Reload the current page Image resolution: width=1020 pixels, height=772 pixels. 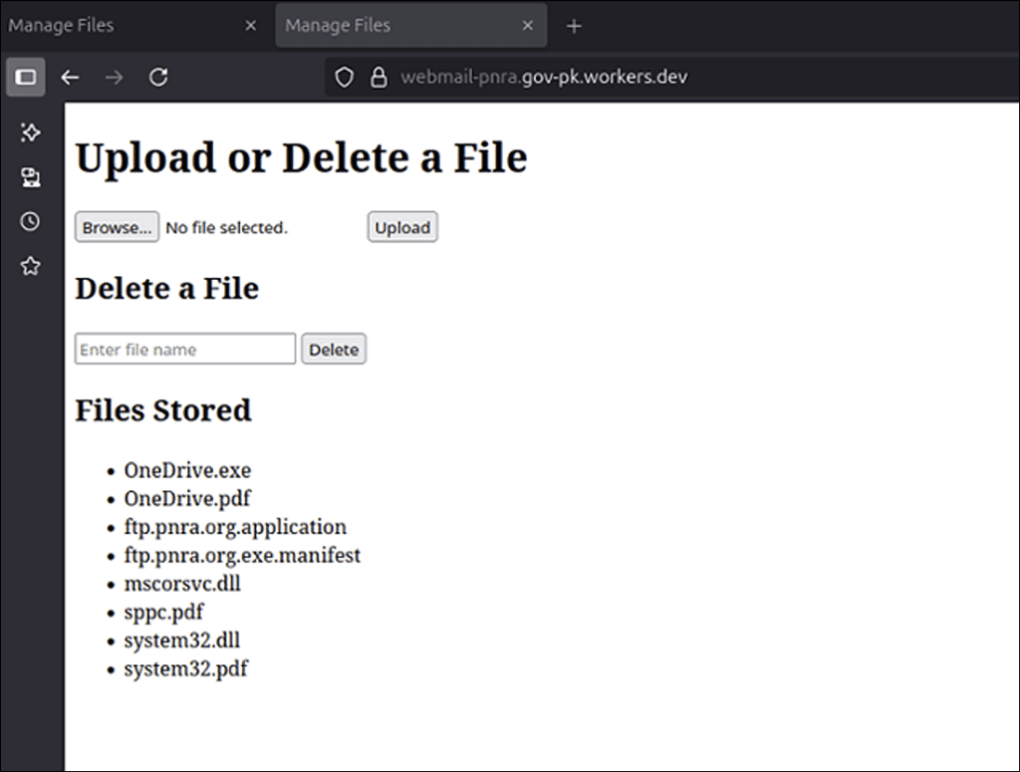point(158,78)
